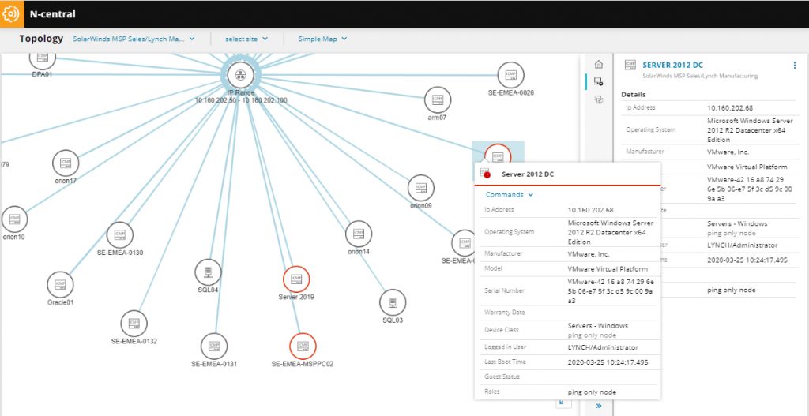Open the SERVER 2012 DC link in details panel
The image size is (809, 416).
pyautogui.click(x=672, y=65)
